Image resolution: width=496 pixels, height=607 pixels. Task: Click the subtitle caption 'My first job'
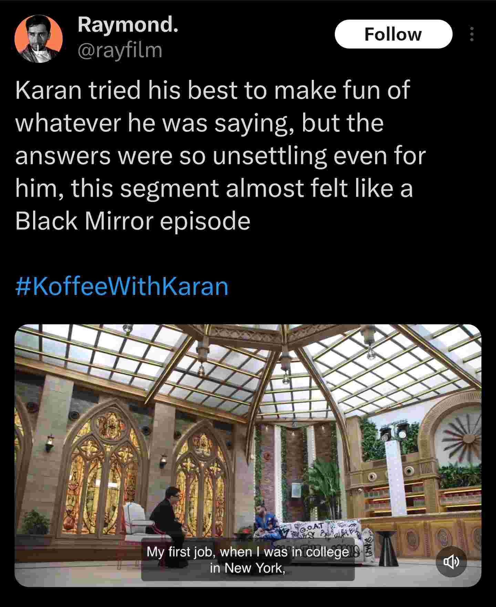pyautogui.click(x=248, y=560)
